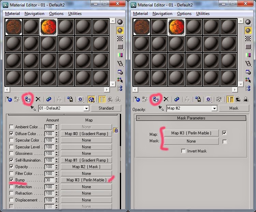Image resolution: width=256 pixels, height=212 pixels.
Task: Click Reset Map (X) icon in right editor
Action: [166, 99]
